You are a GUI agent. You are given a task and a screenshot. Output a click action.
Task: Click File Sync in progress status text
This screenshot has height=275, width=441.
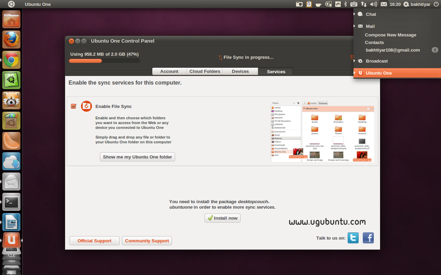pyautogui.click(x=248, y=57)
